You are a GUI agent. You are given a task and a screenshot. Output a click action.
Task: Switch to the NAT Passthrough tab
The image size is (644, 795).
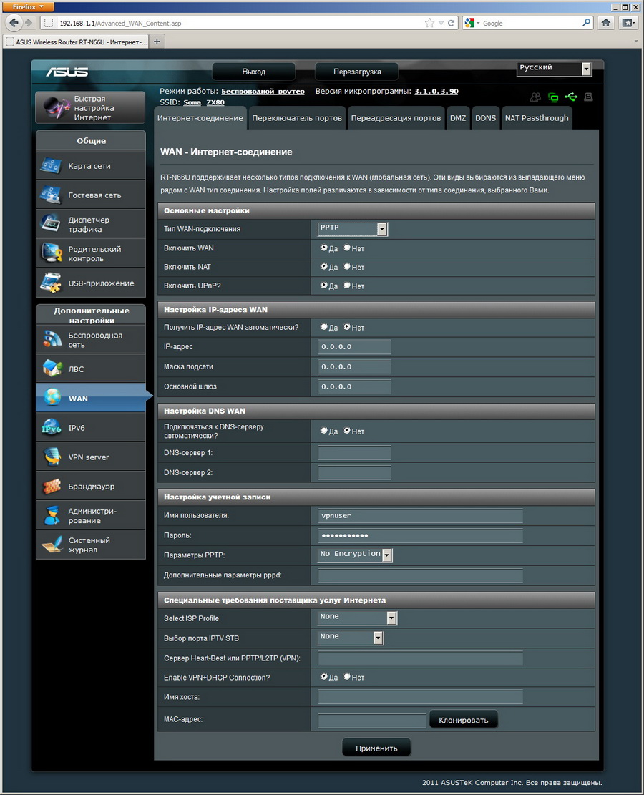(x=536, y=118)
